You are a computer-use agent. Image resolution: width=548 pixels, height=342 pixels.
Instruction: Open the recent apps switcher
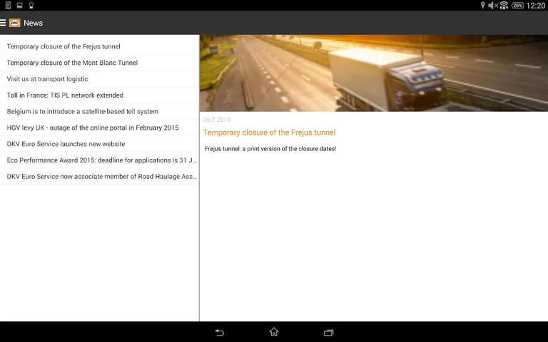[x=328, y=332]
